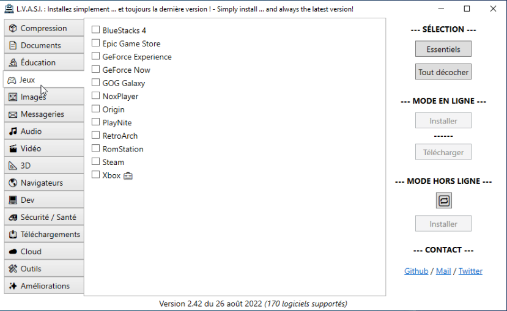This screenshot has height=311, width=507.
Task: Click the Outils wrench icon
Action: (x=13, y=269)
